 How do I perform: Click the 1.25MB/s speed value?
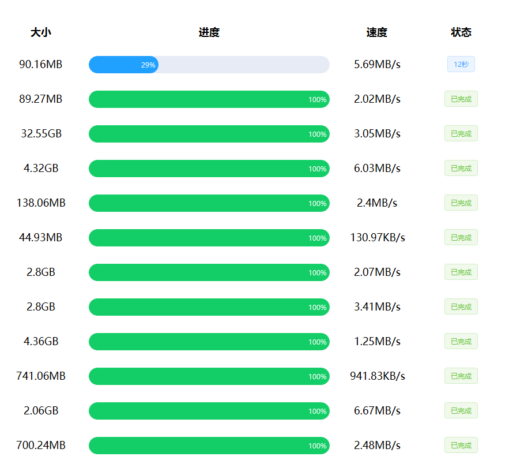(377, 341)
